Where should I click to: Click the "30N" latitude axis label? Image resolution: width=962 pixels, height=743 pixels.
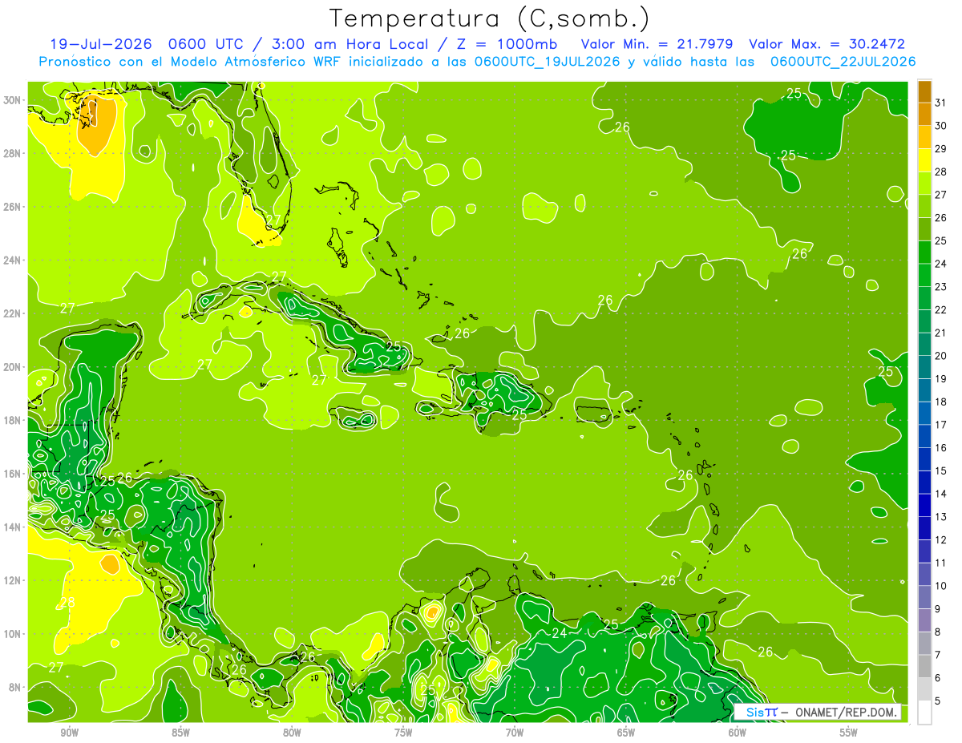click(x=12, y=99)
